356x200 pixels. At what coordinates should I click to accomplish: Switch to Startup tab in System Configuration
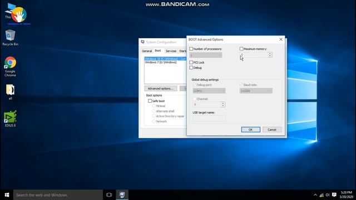coord(182,51)
